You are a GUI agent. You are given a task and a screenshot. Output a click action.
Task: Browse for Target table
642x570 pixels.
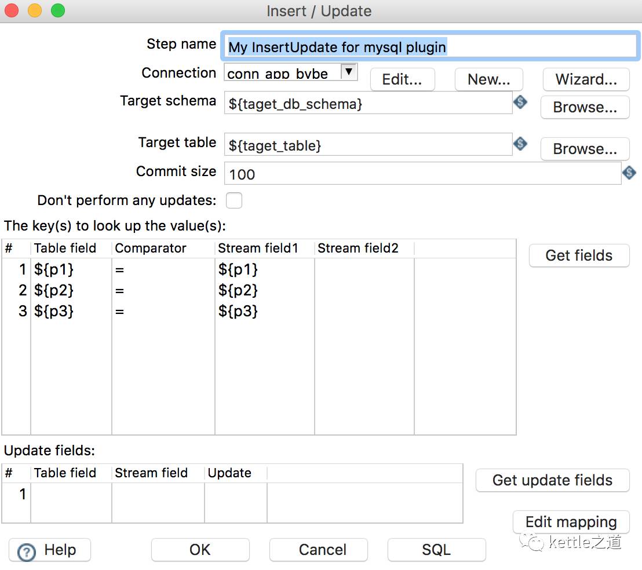(585, 149)
